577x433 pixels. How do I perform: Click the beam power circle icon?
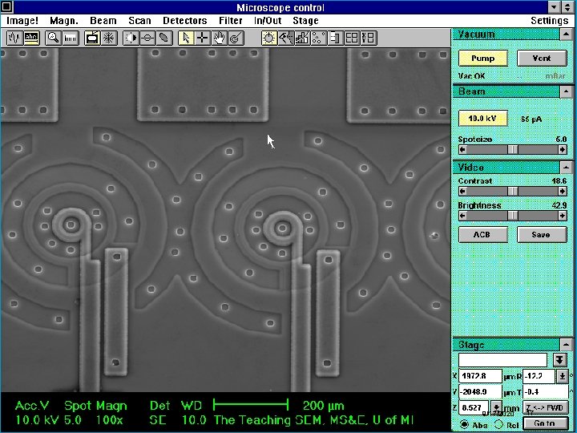point(269,38)
